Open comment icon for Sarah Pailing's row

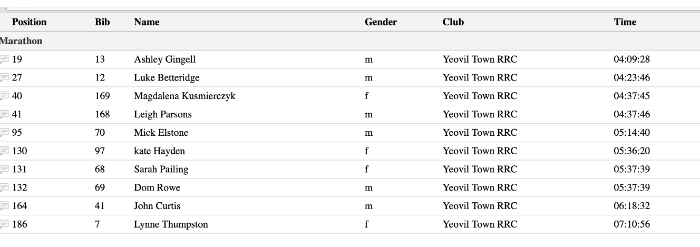pyautogui.click(x=4, y=170)
